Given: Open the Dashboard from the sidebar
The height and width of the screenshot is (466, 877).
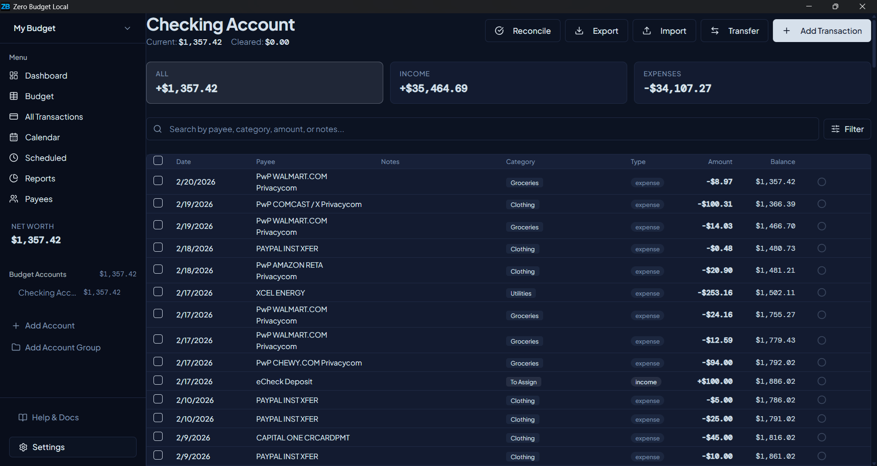Looking at the screenshot, I should coord(46,75).
